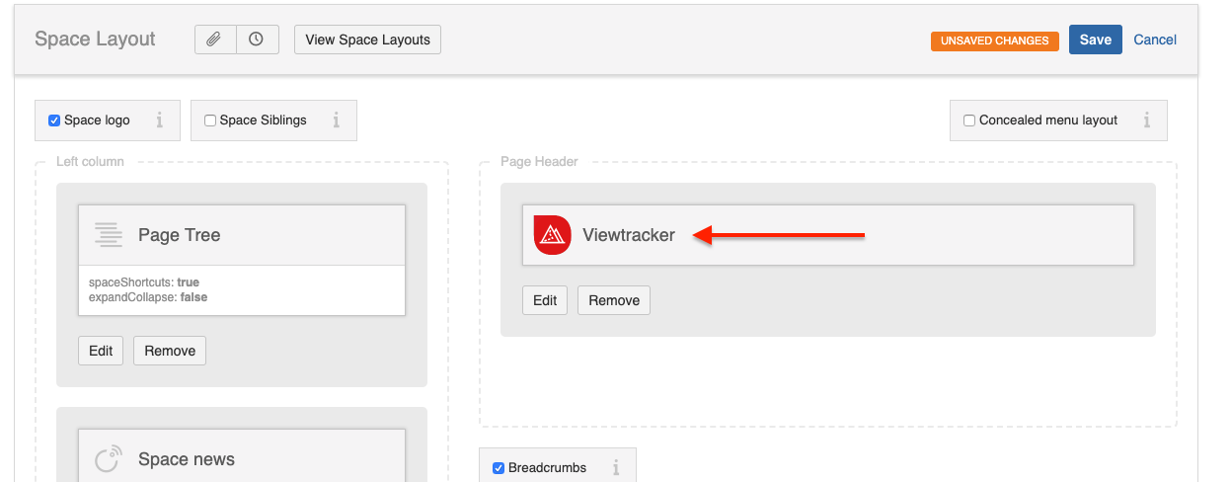Open layout history via clock icon
Viewport: 1231px width, 482px height.
click(x=257, y=40)
